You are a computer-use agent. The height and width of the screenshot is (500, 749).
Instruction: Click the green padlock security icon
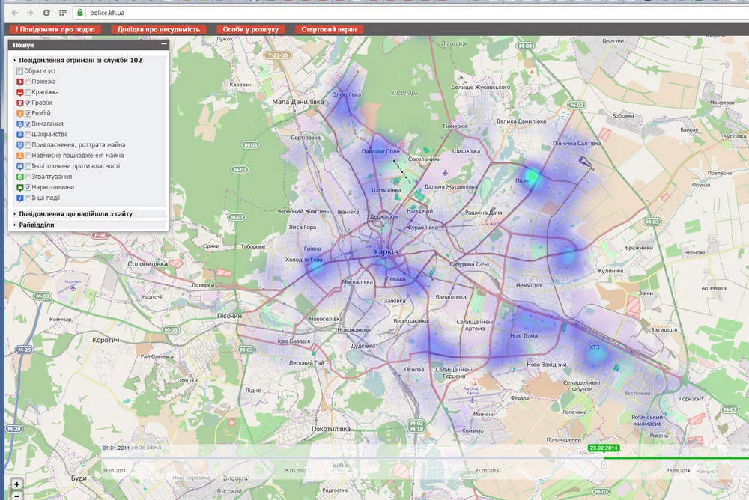coord(80,13)
